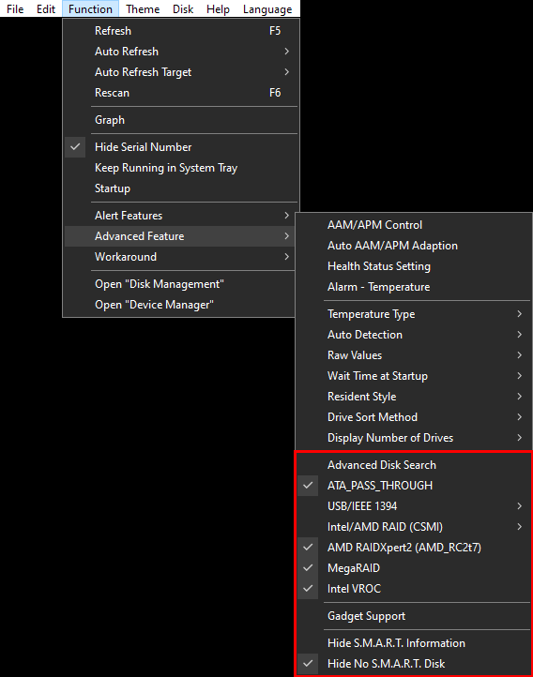Expand the Temperature Type submenu

414,314
